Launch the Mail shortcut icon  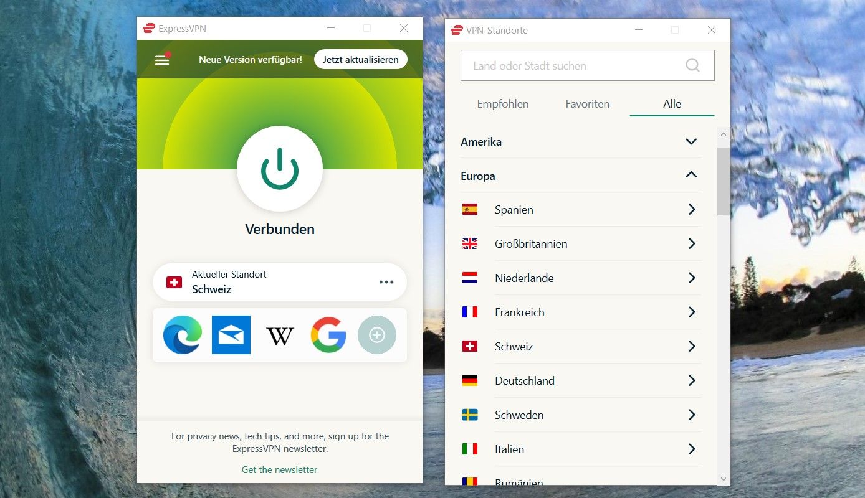click(x=231, y=335)
